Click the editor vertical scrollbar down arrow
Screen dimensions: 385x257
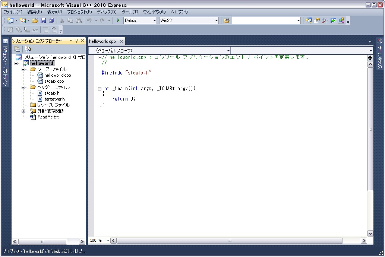pos(370,234)
